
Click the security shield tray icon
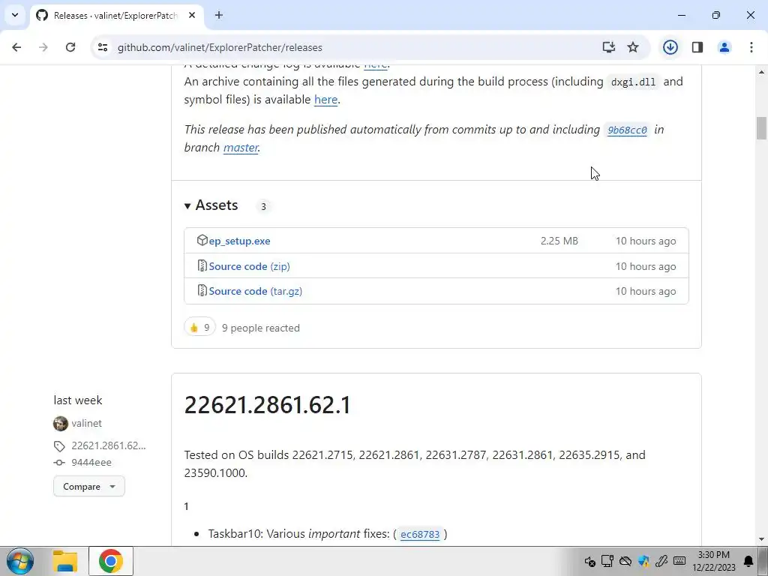coord(643,561)
